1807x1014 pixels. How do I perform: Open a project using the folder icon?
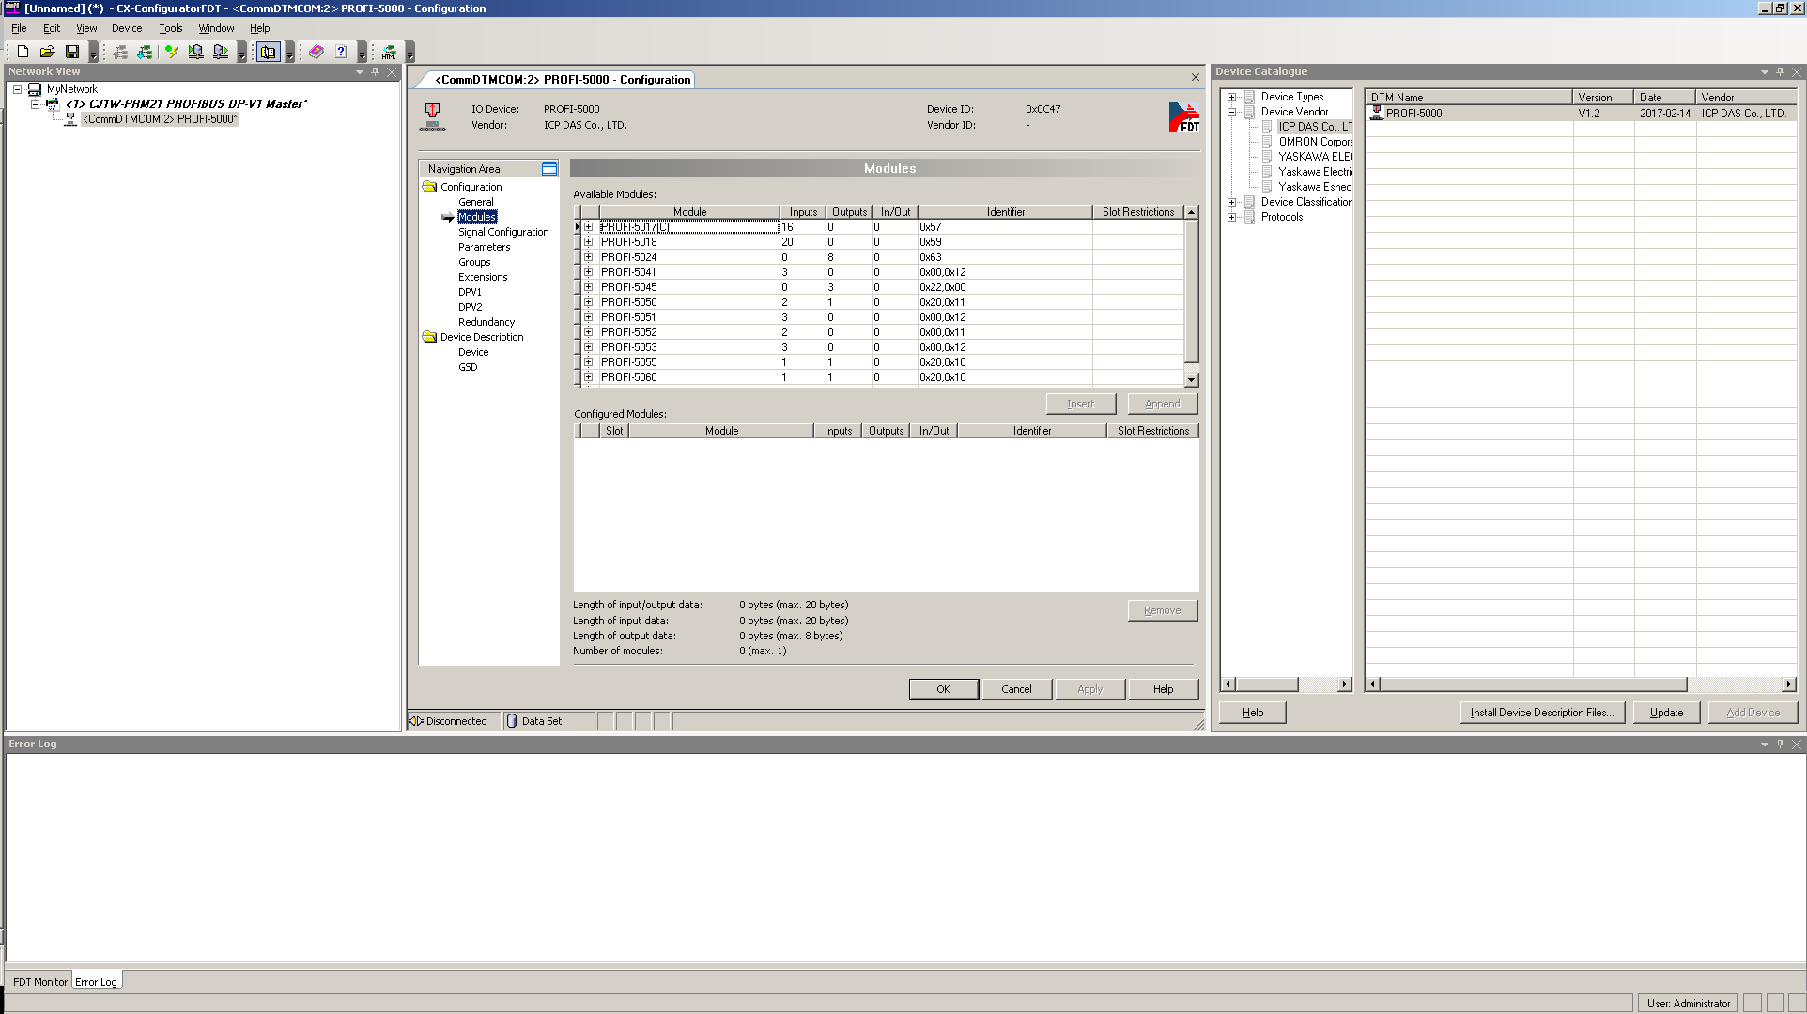pyautogui.click(x=47, y=53)
